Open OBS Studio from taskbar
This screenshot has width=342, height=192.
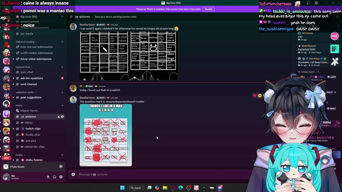[x=188, y=188]
